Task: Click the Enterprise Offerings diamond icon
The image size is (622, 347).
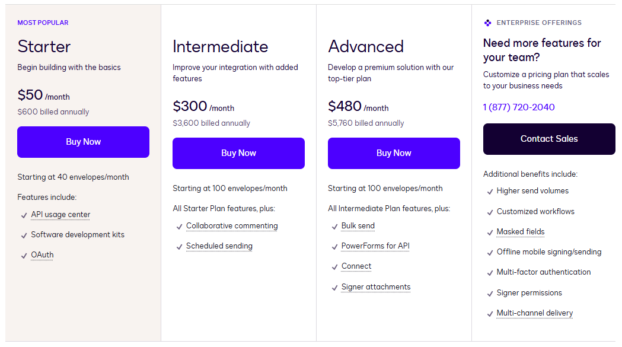Action: coord(487,23)
